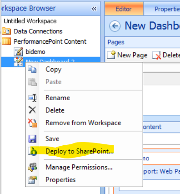Choose Remove from Workspace
This screenshot has width=180, height=194.
pos(83,123)
